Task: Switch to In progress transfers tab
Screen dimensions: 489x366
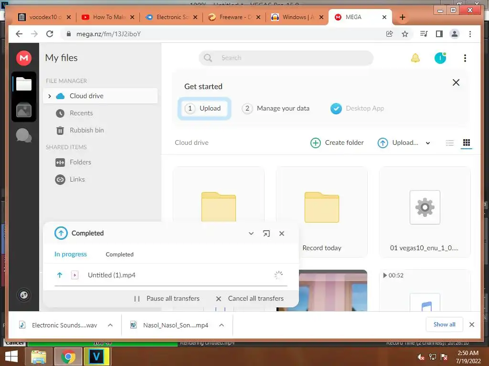Action: click(x=71, y=254)
